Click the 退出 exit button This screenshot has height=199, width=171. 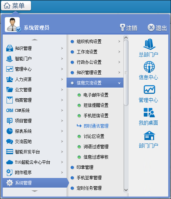pos(157,28)
